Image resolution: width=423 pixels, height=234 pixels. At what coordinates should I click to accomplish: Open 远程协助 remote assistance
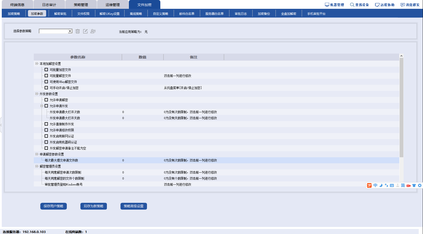point(385,5)
